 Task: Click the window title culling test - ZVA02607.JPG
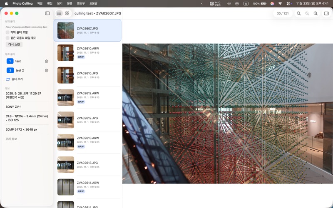(98, 13)
